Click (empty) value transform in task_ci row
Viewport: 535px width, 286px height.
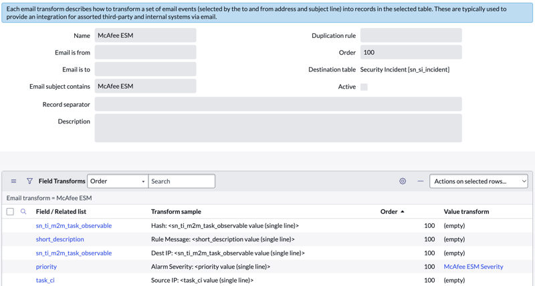click(x=454, y=280)
